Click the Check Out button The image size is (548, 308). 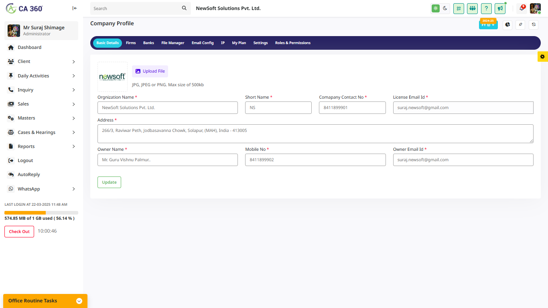19,231
